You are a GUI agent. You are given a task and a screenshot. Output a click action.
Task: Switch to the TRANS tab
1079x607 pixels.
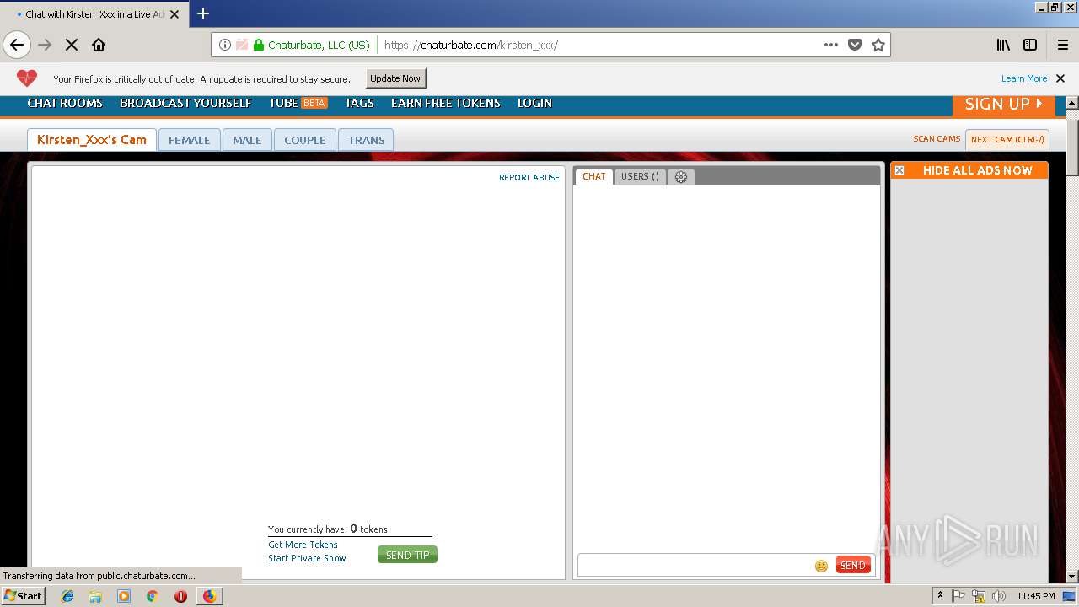coord(366,140)
